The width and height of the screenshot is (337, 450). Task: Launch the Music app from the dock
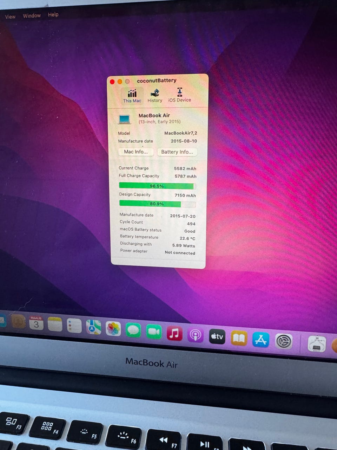click(x=174, y=333)
